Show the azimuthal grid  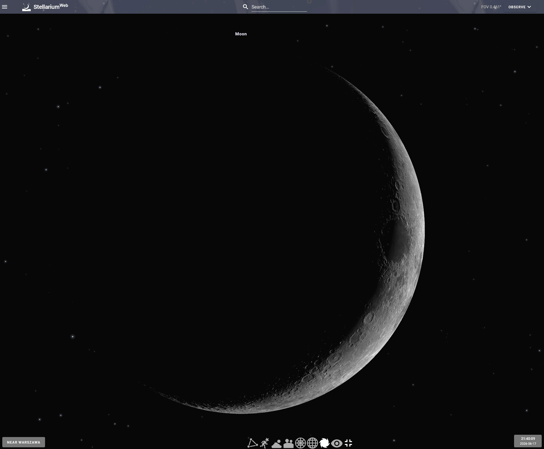coord(300,443)
